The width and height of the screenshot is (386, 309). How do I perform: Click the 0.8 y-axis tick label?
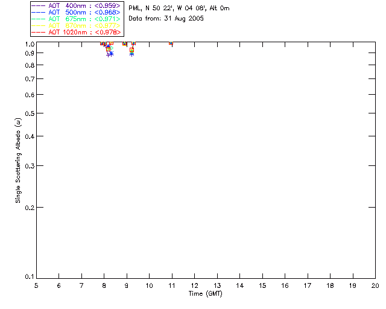[30, 65]
